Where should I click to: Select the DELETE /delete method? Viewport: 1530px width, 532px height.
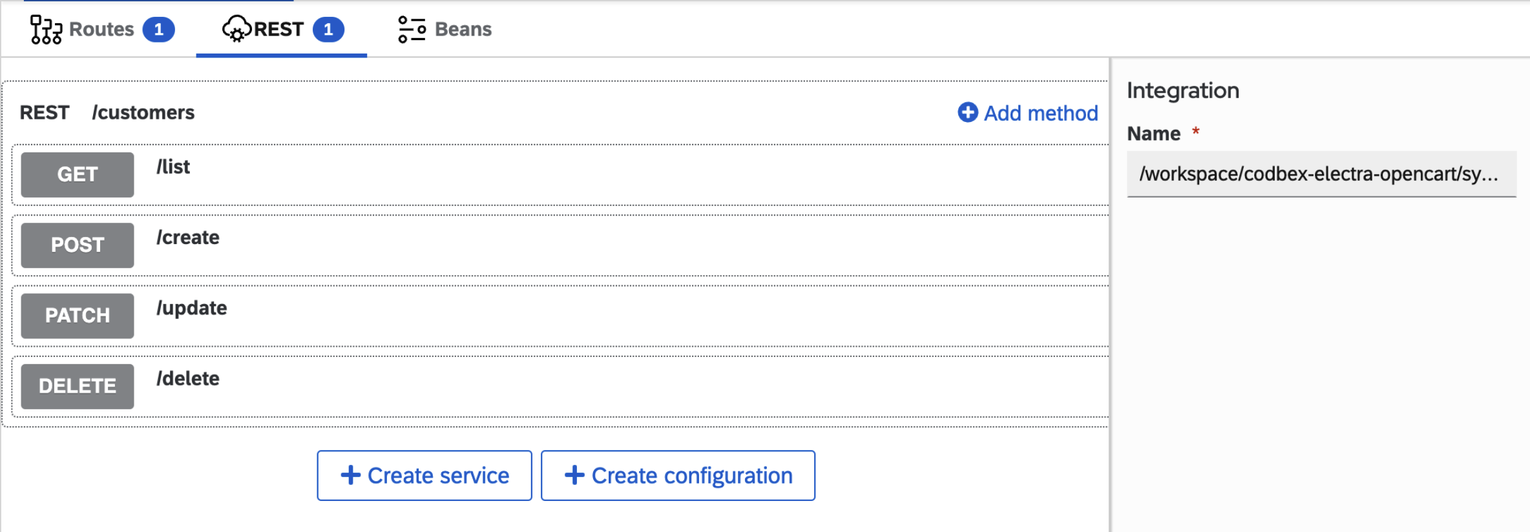560,386
